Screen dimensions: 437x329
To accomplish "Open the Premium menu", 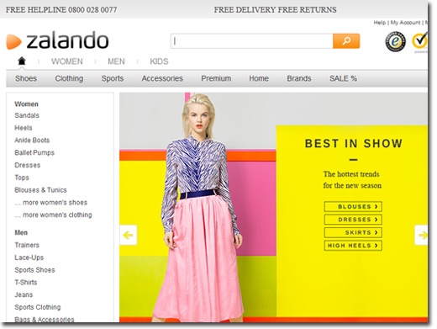I will (x=216, y=78).
